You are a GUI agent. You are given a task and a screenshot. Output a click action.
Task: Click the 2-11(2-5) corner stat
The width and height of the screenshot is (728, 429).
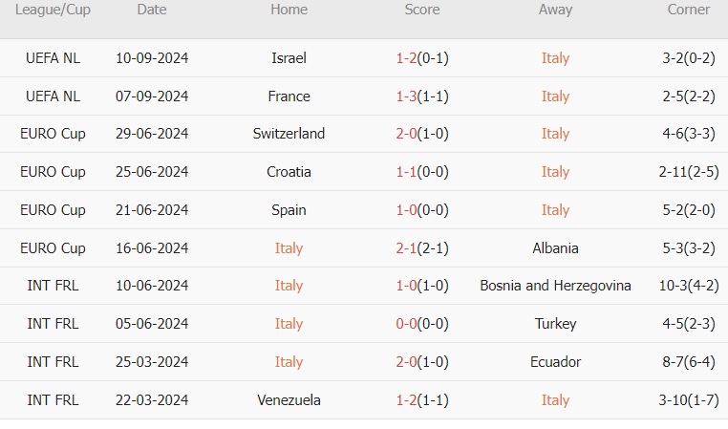pos(688,172)
